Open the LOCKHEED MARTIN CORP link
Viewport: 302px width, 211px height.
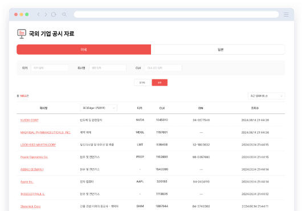click(x=38, y=145)
